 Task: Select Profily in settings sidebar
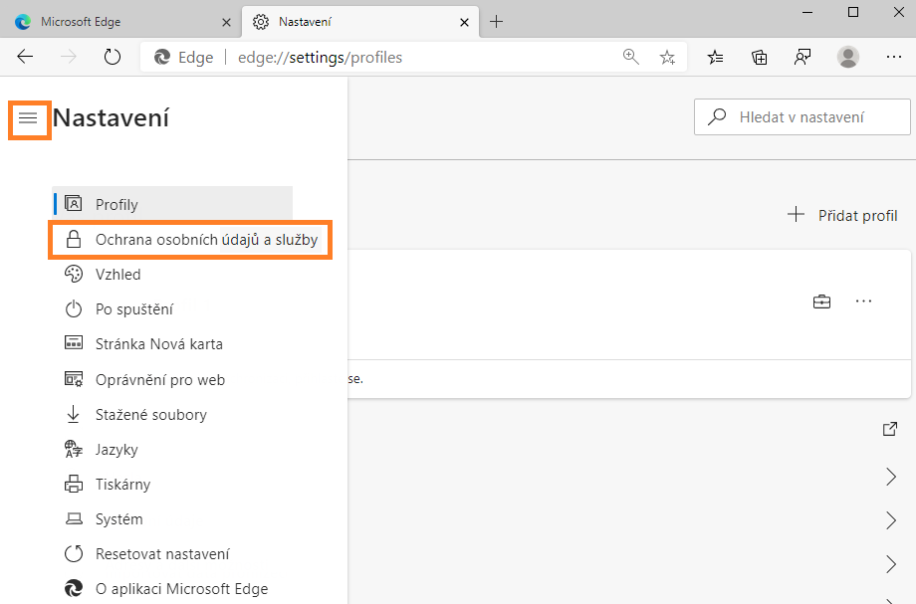coord(173,204)
